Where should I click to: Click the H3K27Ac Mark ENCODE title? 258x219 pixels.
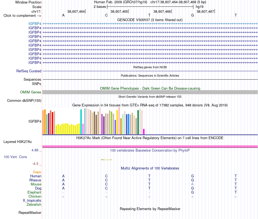(x=150, y=138)
